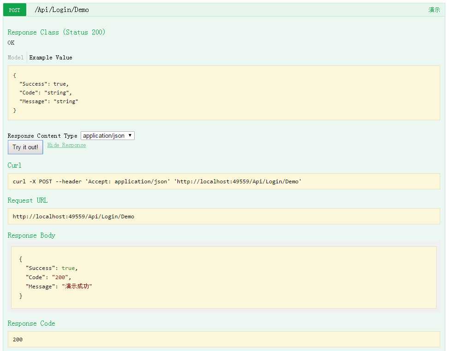The height and width of the screenshot is (351, 449).
Task: Click the Response Code heading
Action: [x=31, y=323]
